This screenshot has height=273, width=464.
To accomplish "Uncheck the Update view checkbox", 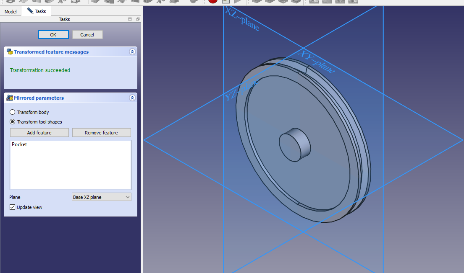I will click(x=13, y=207).
